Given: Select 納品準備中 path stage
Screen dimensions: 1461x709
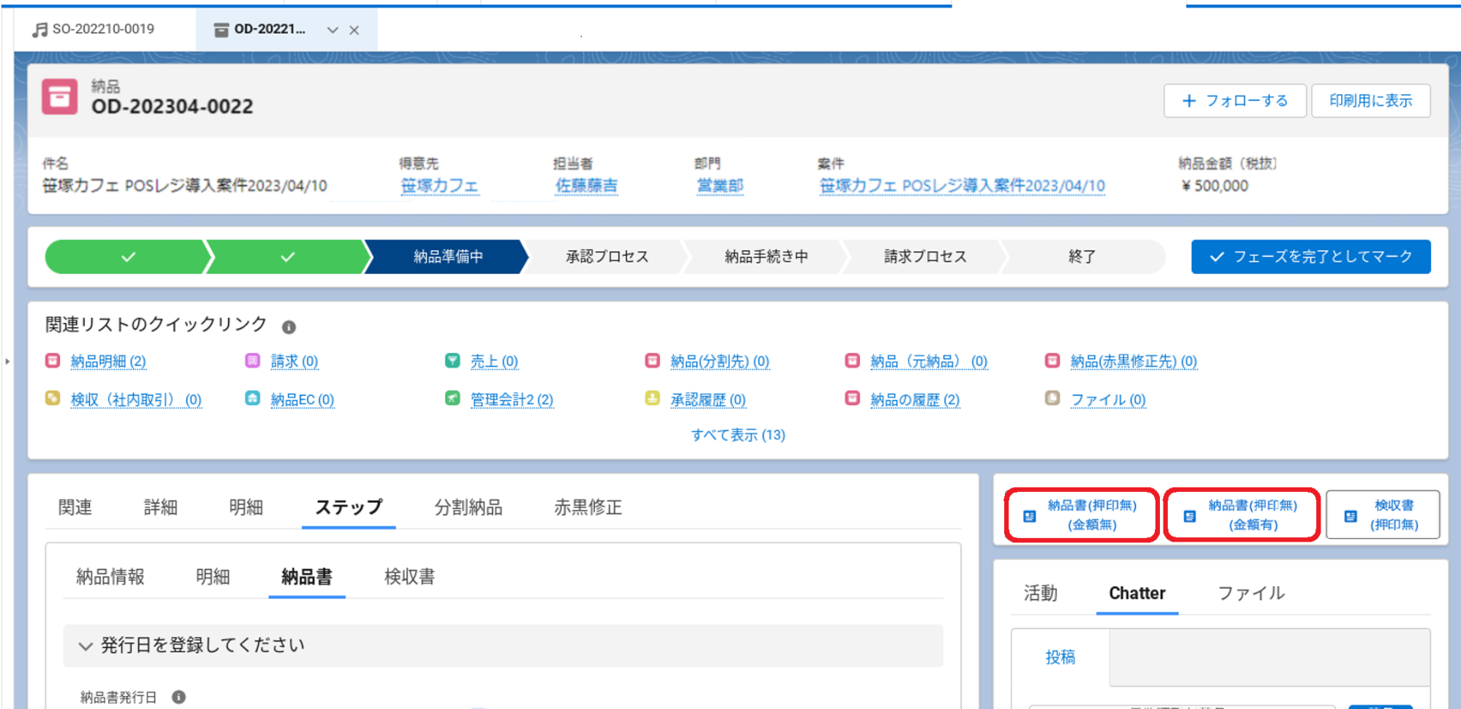Looking at the screenshot, I should (x=447, y=257).
